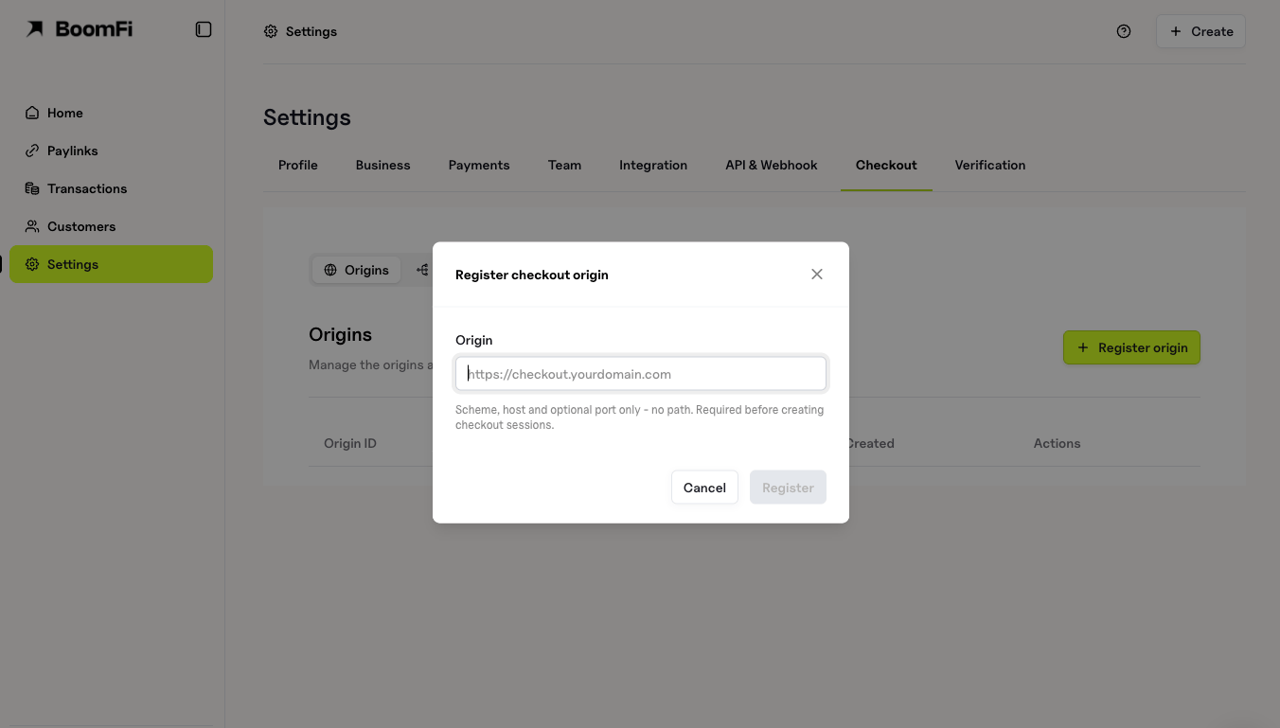Open Transactions in the sidebar
1280x728 pixels.
click(x=112, y=188)
